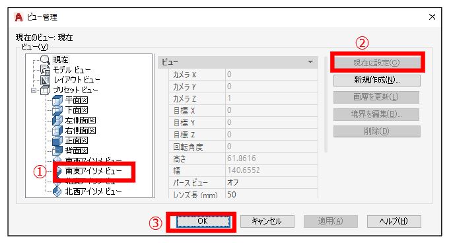449x243 pixels.
Task: Click the レンズ長 (mm) value field
Action: click(x=271, y=194)
